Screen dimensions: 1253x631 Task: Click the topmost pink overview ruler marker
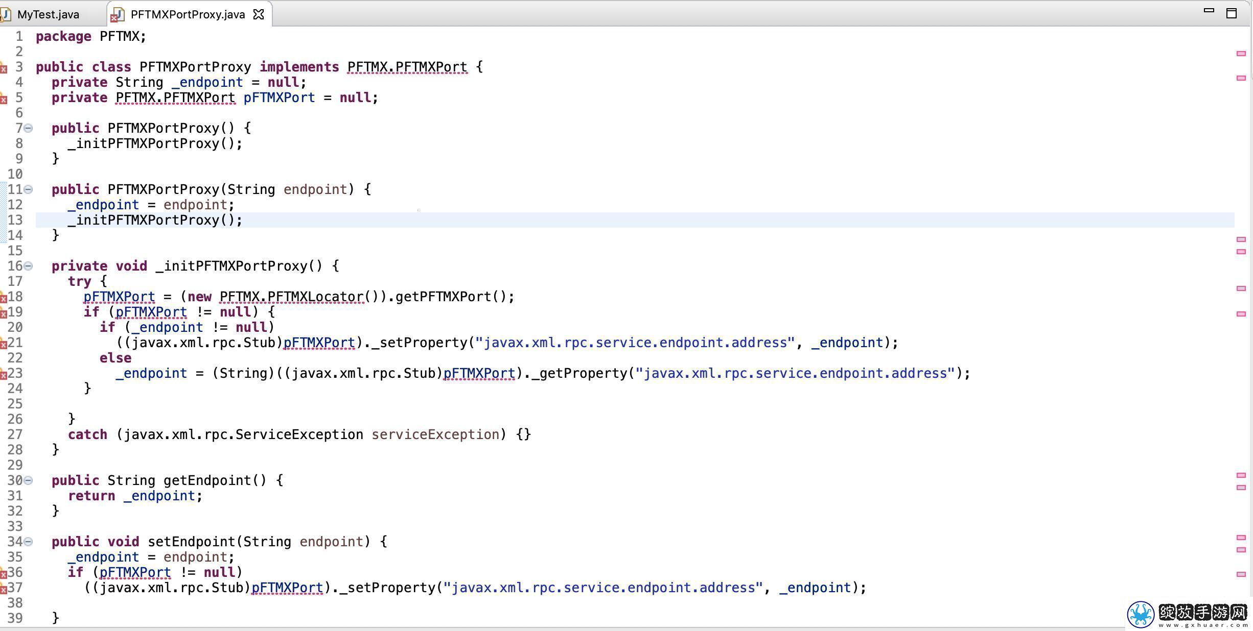coord(1241,54)
